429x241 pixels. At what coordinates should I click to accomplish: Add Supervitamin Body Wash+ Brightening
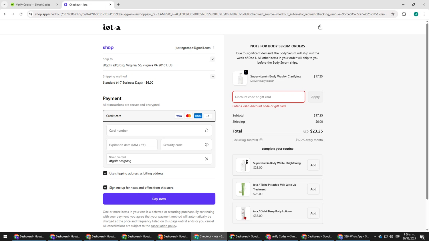point(313,165)
